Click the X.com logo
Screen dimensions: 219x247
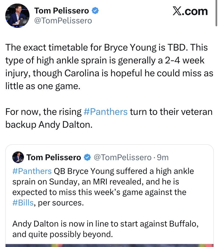pos(190,11)
